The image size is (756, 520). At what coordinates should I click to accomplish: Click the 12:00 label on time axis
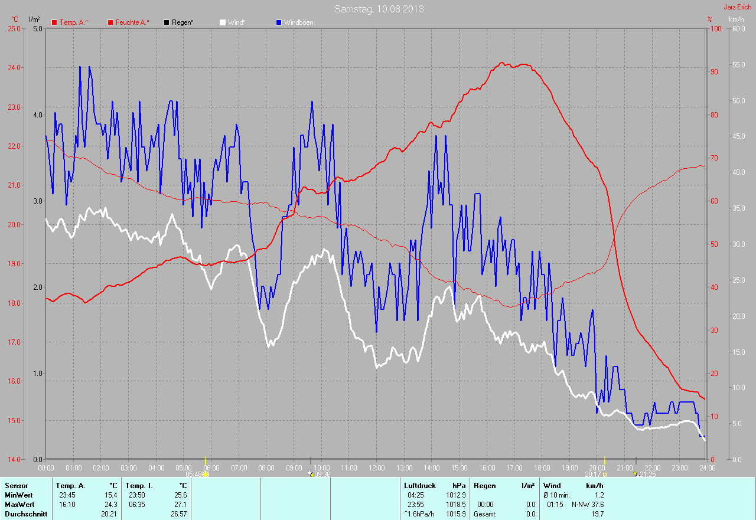pyautogui.click(x=376, y=467)
